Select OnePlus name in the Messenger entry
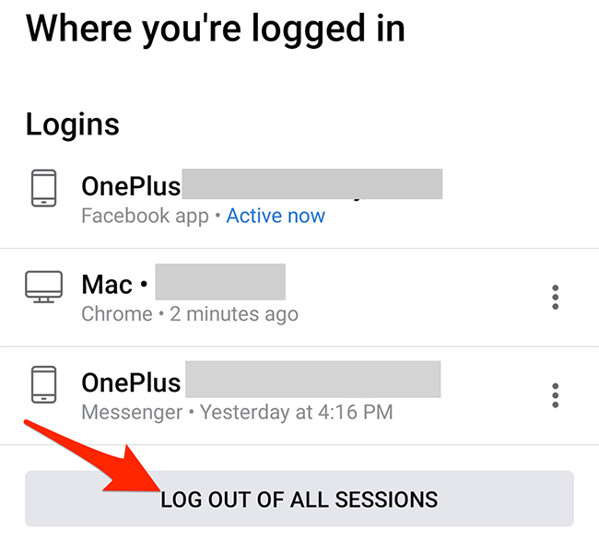 pos(131,382)
